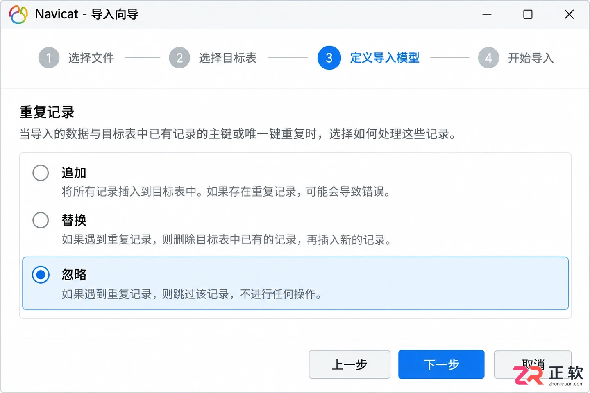Cancel the wizard with 取消 button
The height and width of the screenshot is (393, 590).
(533, 364)
